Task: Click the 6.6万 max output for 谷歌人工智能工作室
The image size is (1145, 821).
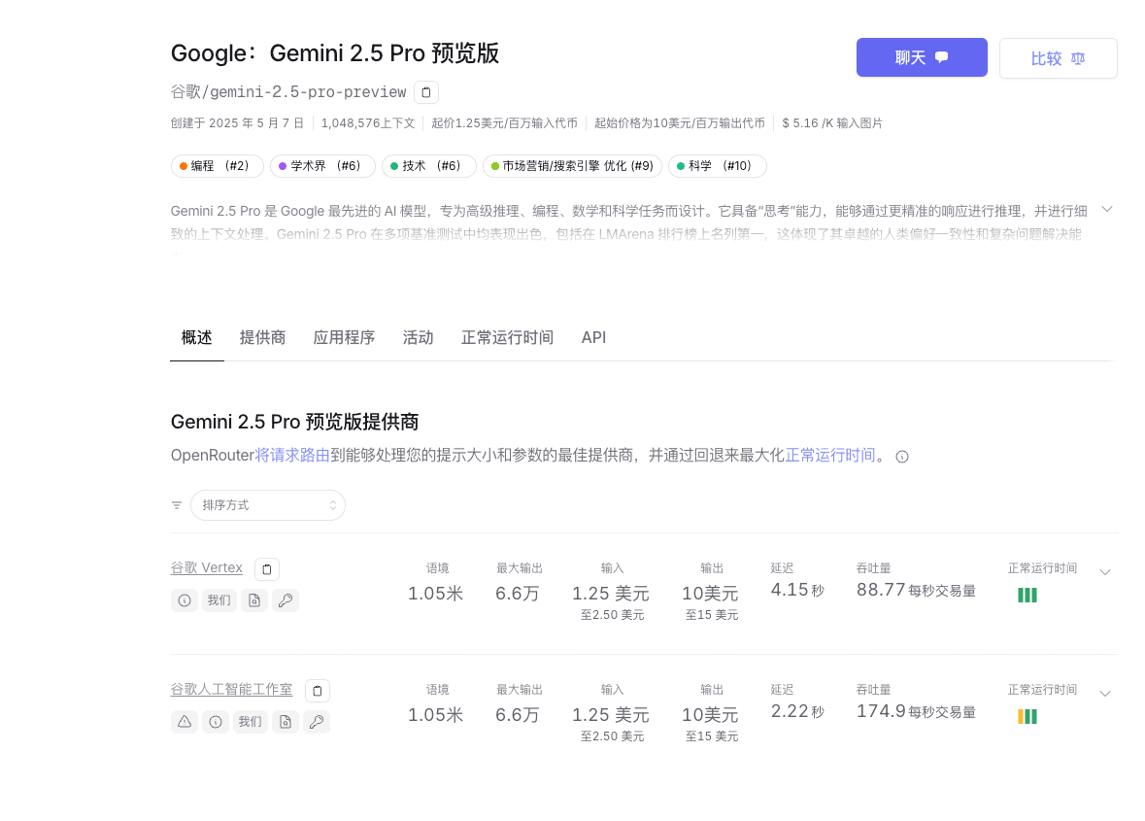Action: click(x=518, y=714)
